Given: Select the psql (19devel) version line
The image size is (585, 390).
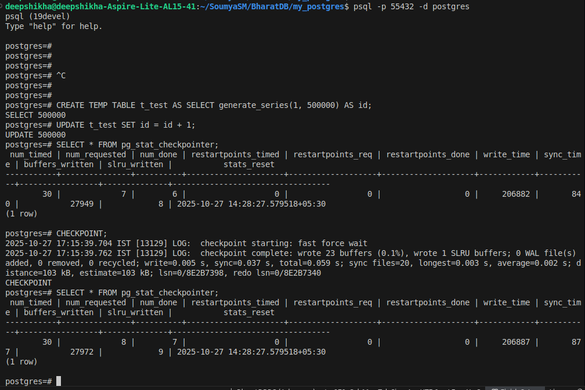Looking at the screenshot, I should 38,16.
